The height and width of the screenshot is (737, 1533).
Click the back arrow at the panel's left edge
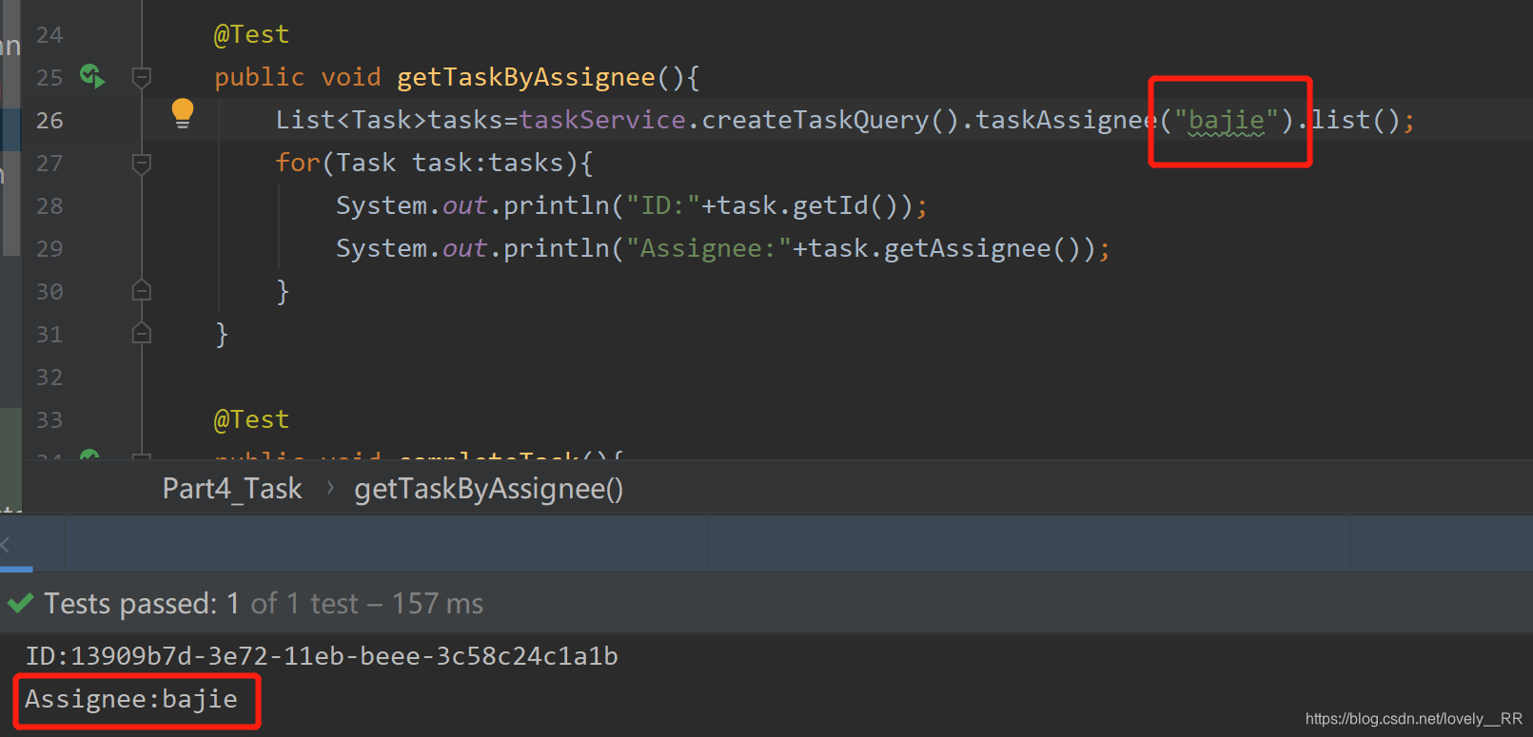pyautogui.click(x=6, y=544)
